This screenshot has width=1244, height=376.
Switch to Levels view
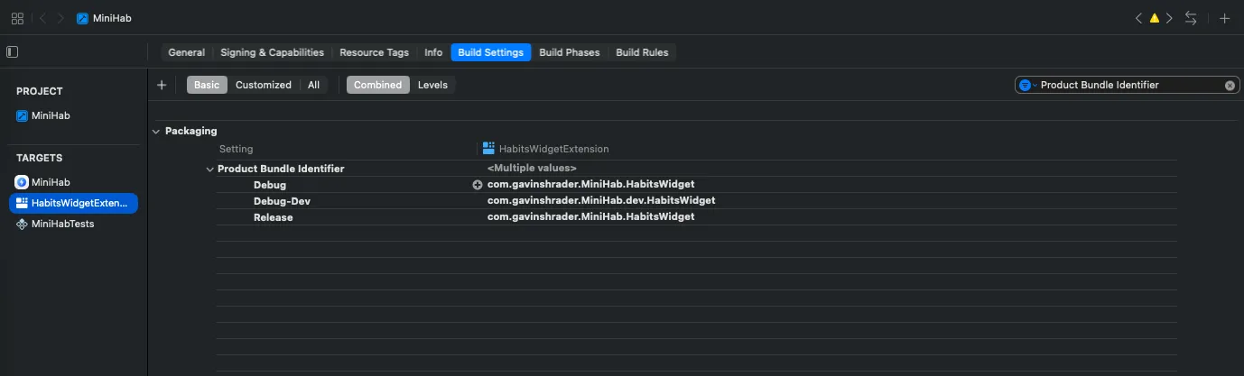(x=432, y=85)
